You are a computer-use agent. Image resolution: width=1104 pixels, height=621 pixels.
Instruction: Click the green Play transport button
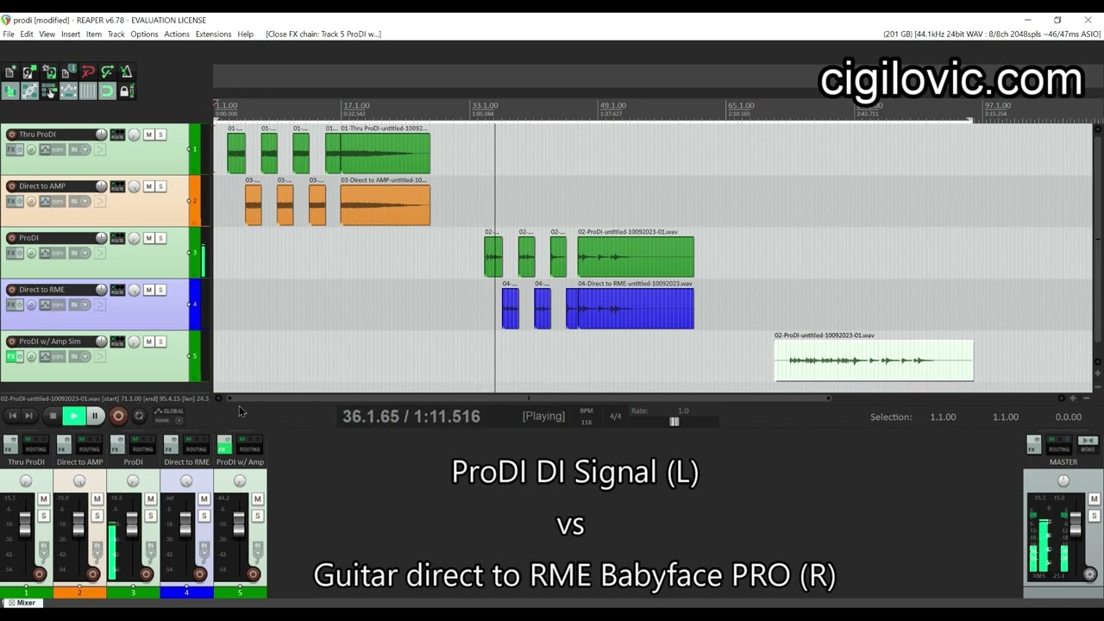coord(74,416)
